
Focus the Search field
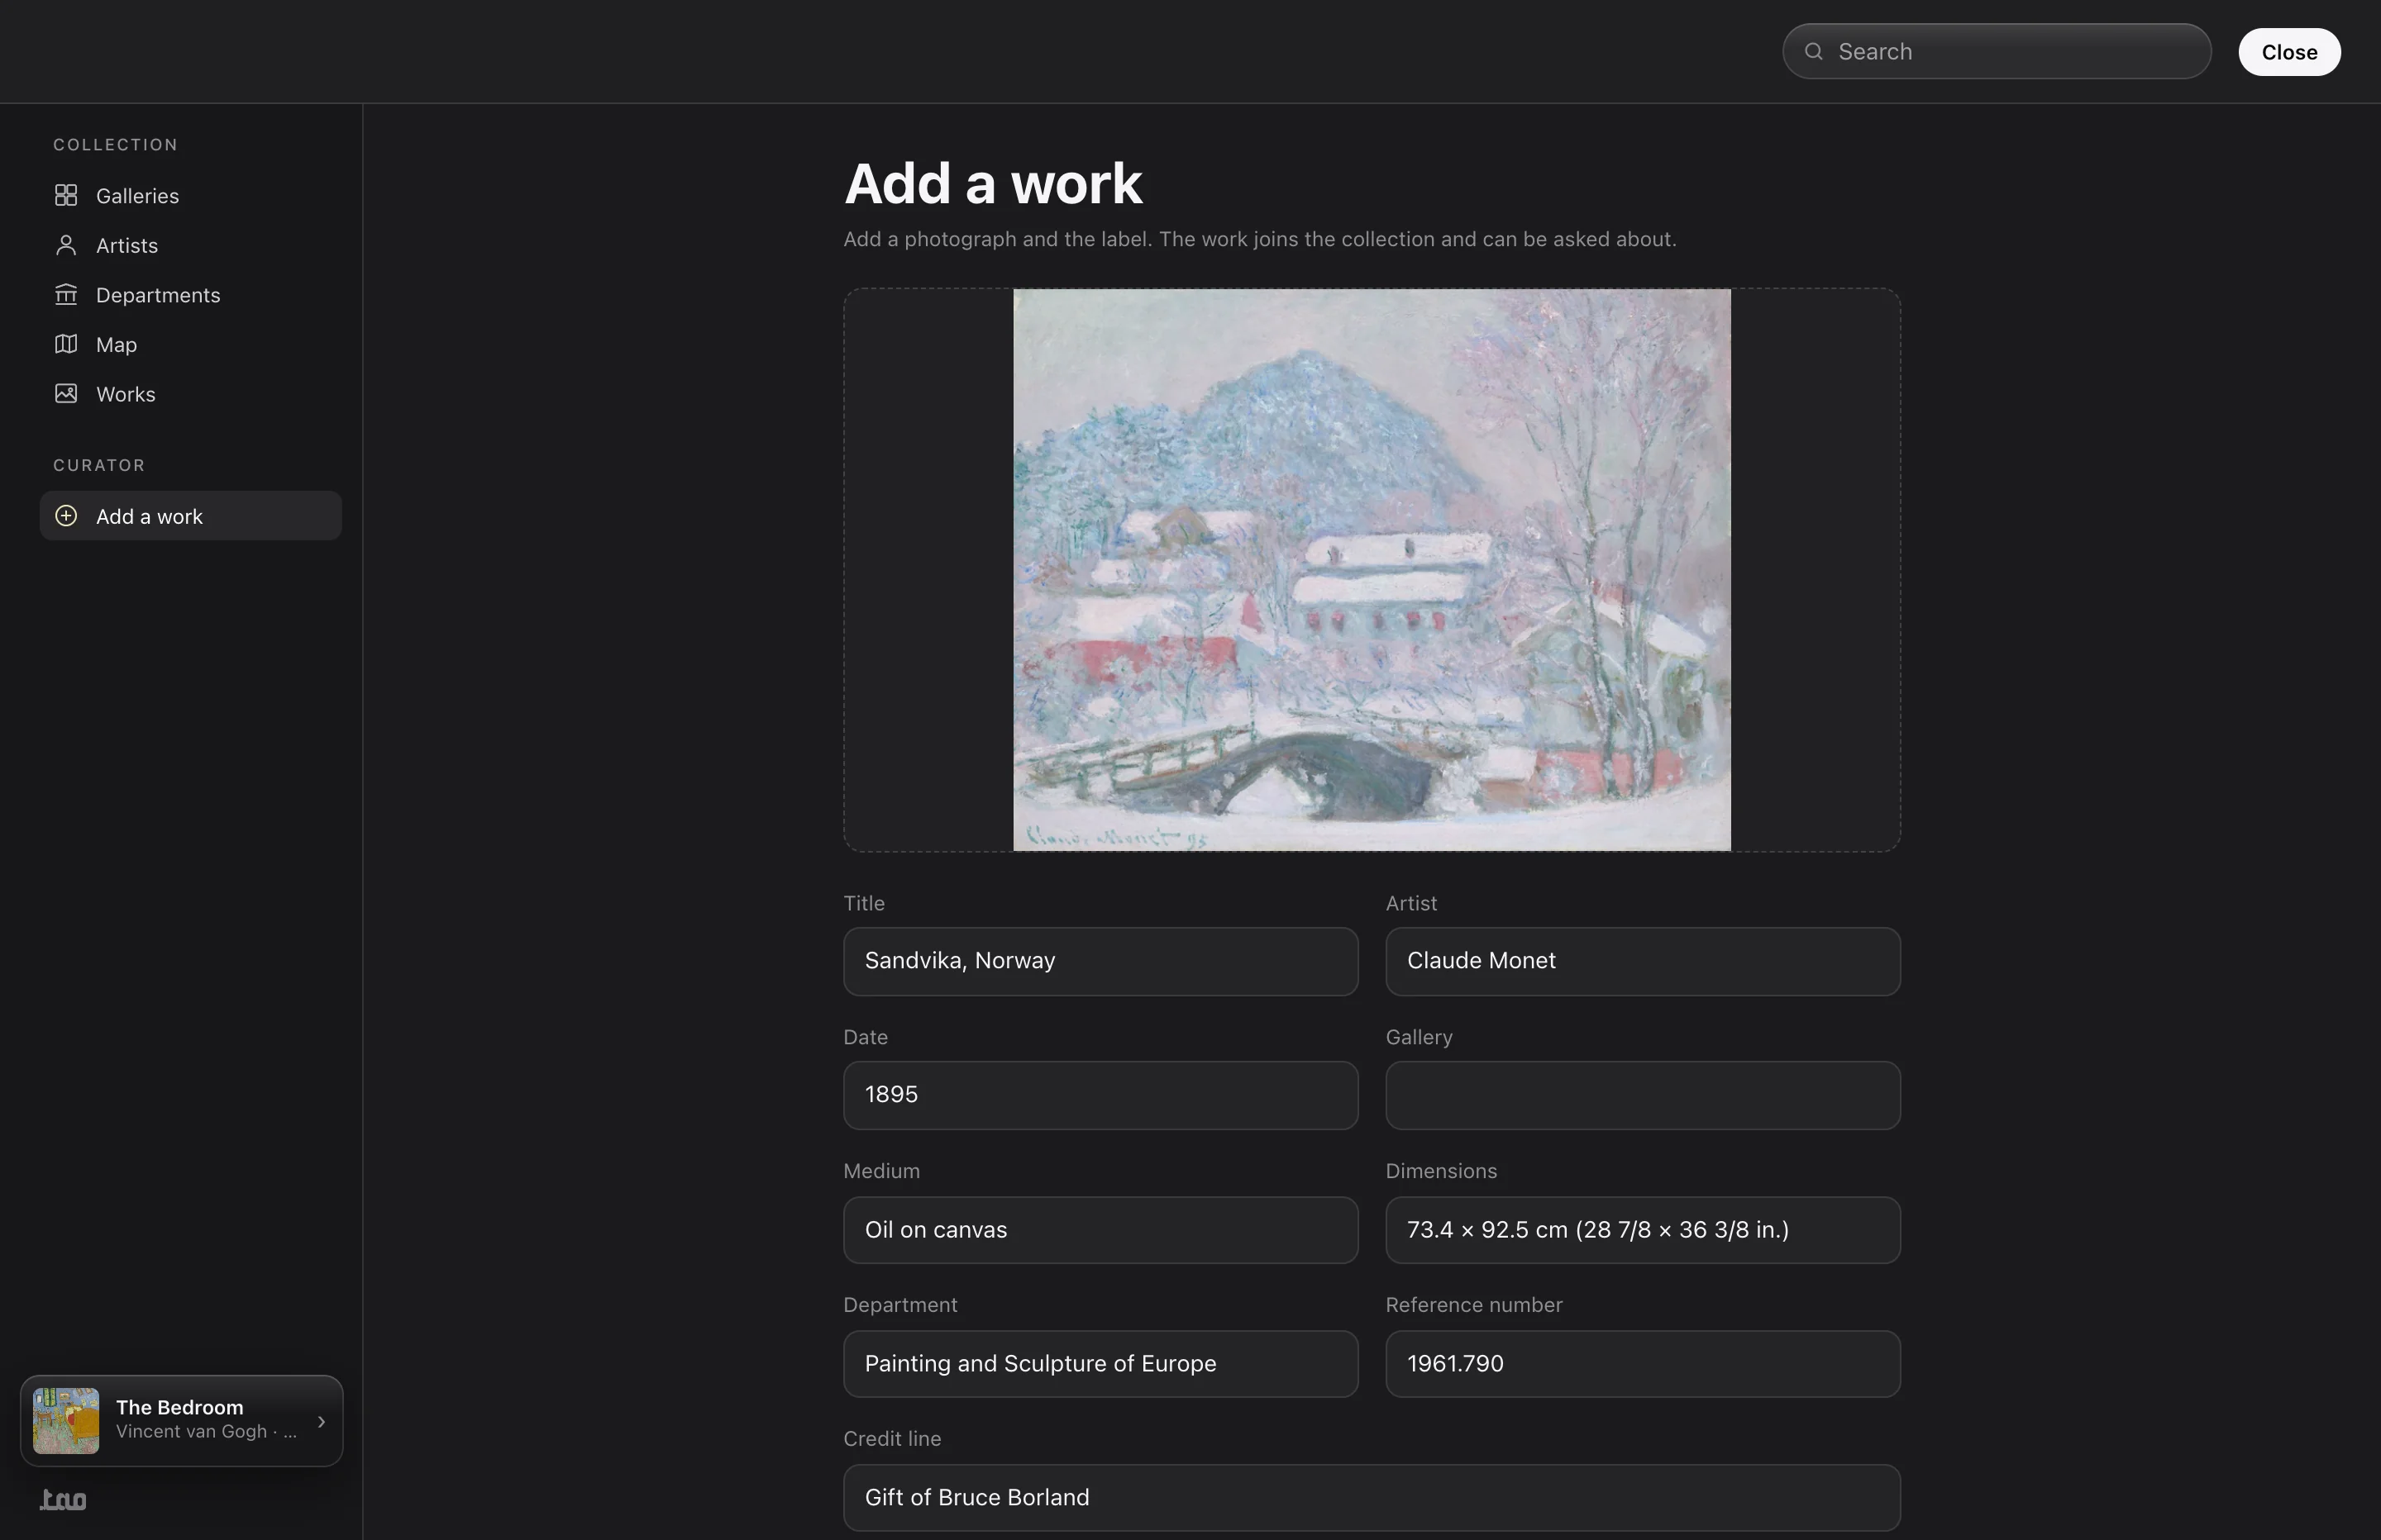point(1996,51)
